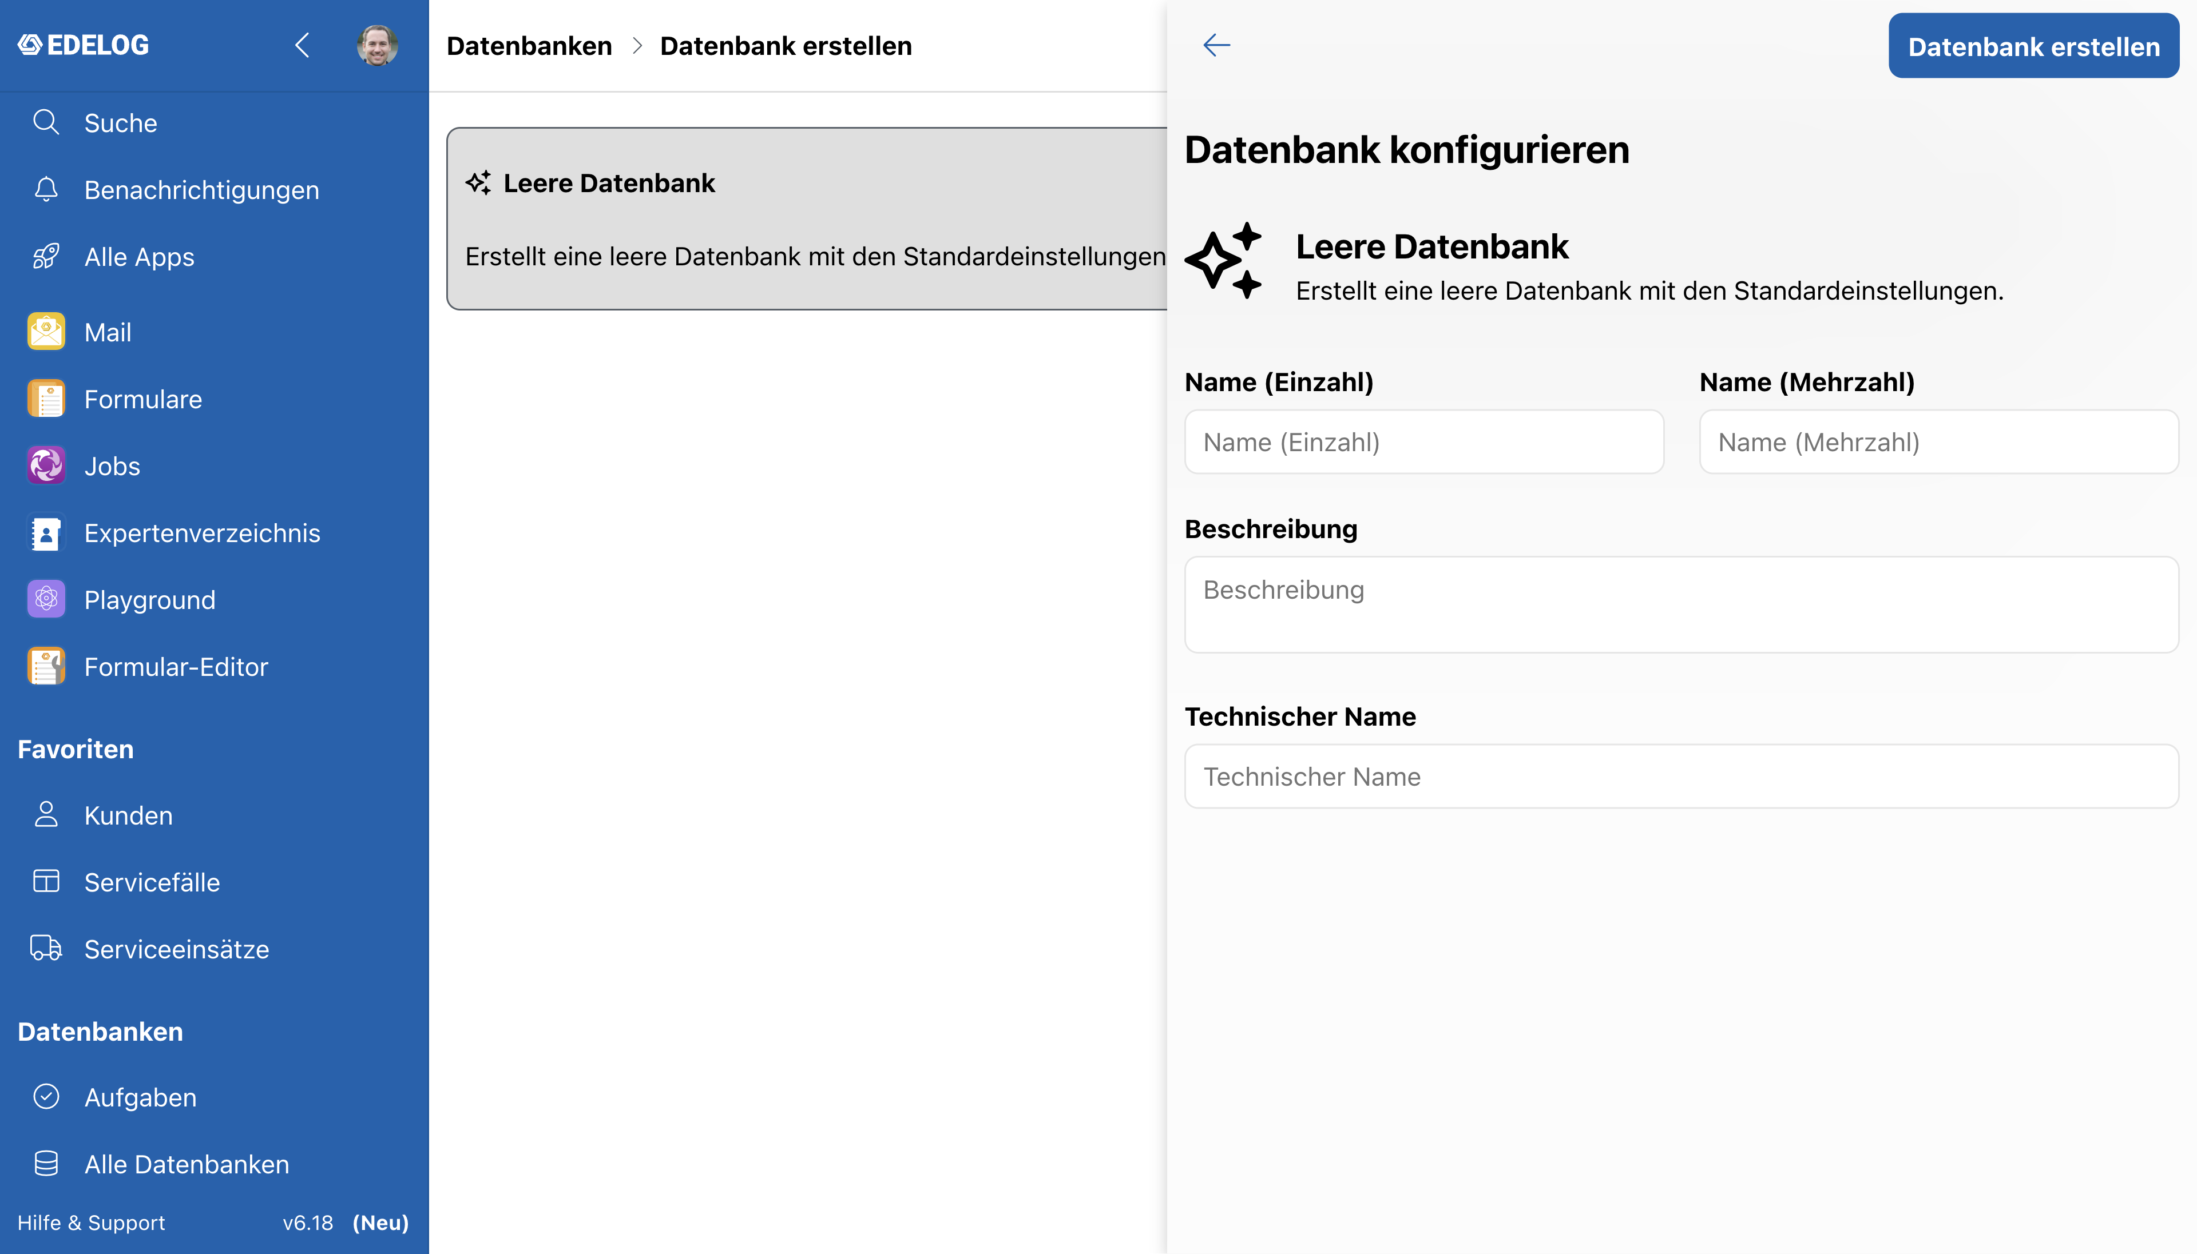Viewport: 2197px width, 1254px height.
Task: Open Playground label in the sidebar
Action: tap(150, 599)
